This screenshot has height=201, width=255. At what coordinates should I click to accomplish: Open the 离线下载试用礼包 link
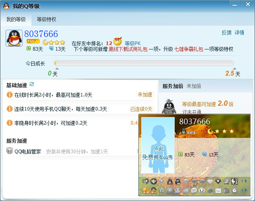pos(128,49)
